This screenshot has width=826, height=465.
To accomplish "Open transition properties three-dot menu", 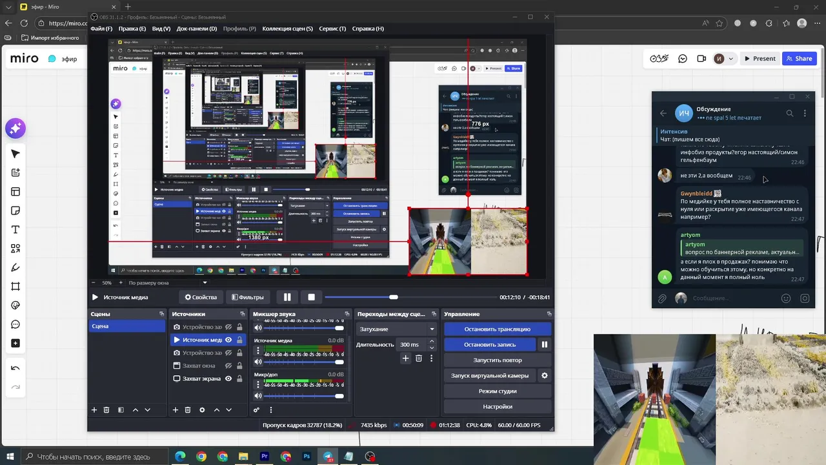I will pos(431,358).
